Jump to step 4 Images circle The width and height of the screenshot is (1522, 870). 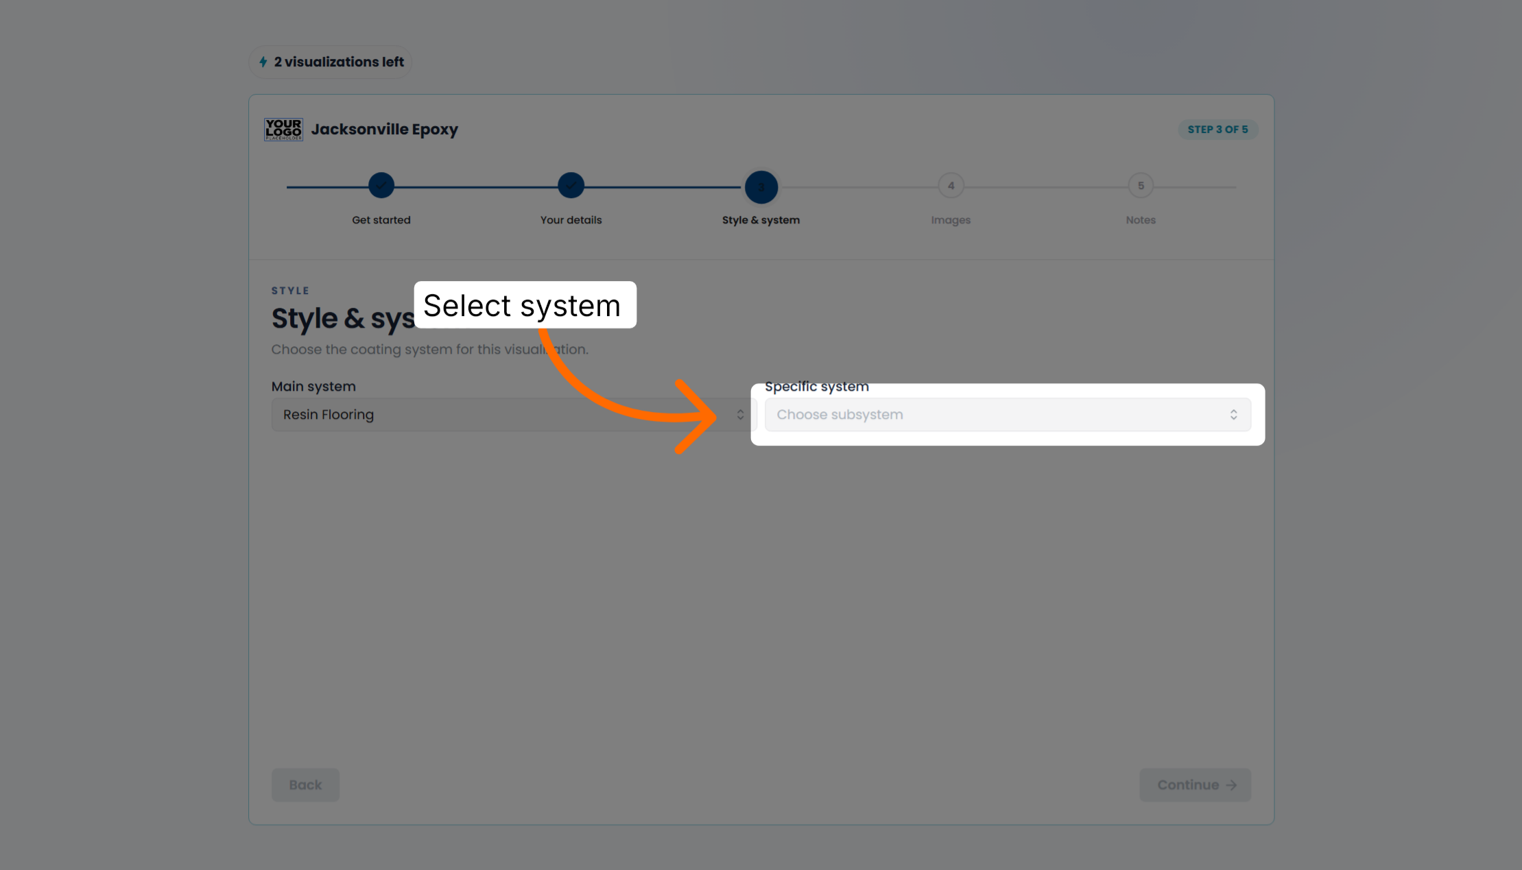click(x=951, y=185)
